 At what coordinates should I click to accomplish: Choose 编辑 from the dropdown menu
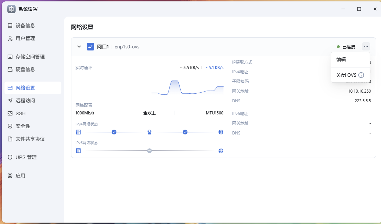(x=350, y=59)
